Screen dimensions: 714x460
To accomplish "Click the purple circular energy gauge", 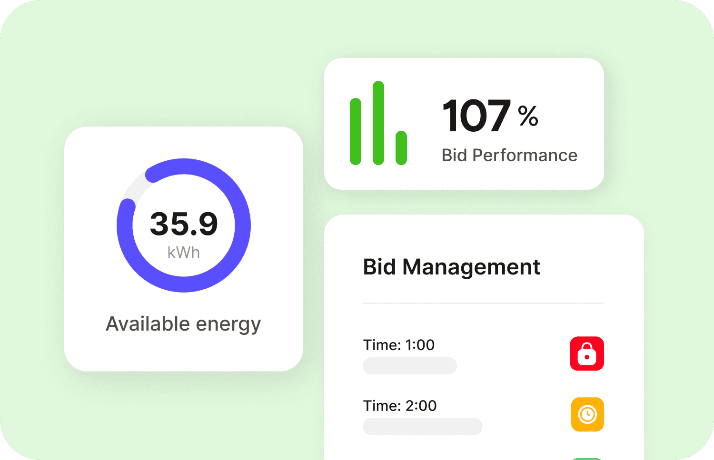I will pyautogui.click(x=184, y=225).
